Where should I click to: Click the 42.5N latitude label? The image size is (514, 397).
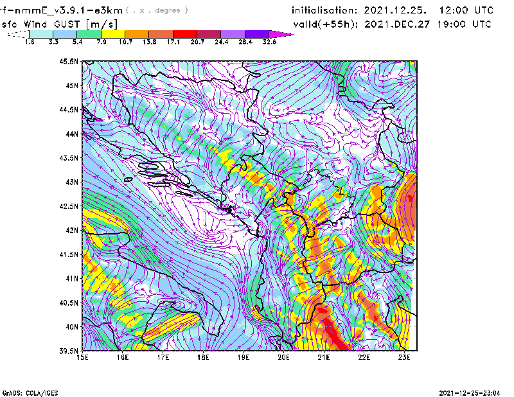69,206
